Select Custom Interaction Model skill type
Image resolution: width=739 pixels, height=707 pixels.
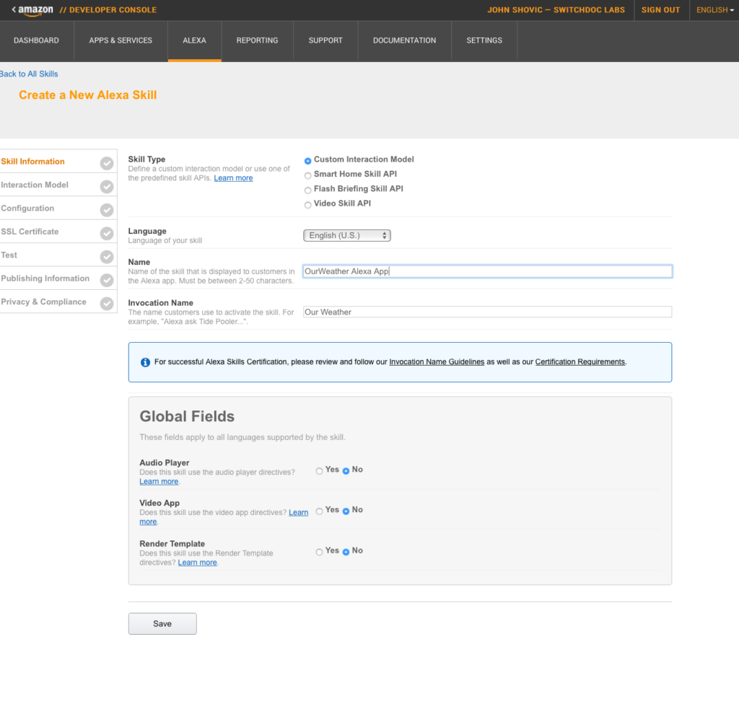[307, 161]
